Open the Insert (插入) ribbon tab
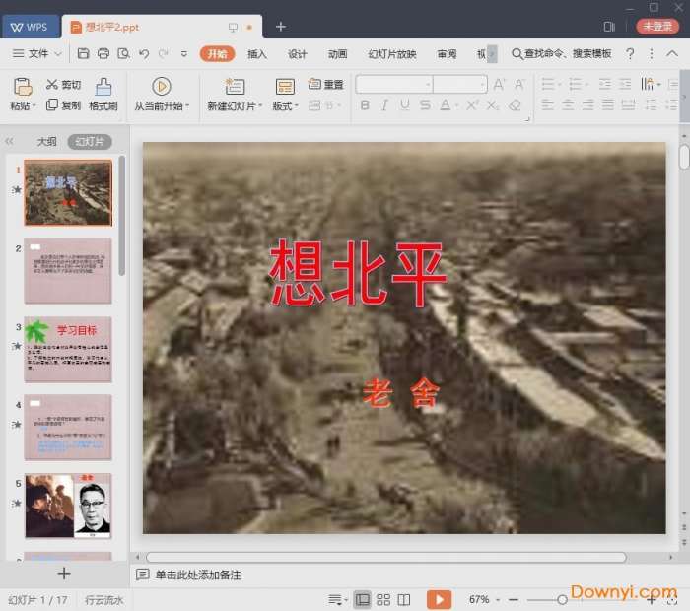The image size is (690, 611). tap(257, 53)
